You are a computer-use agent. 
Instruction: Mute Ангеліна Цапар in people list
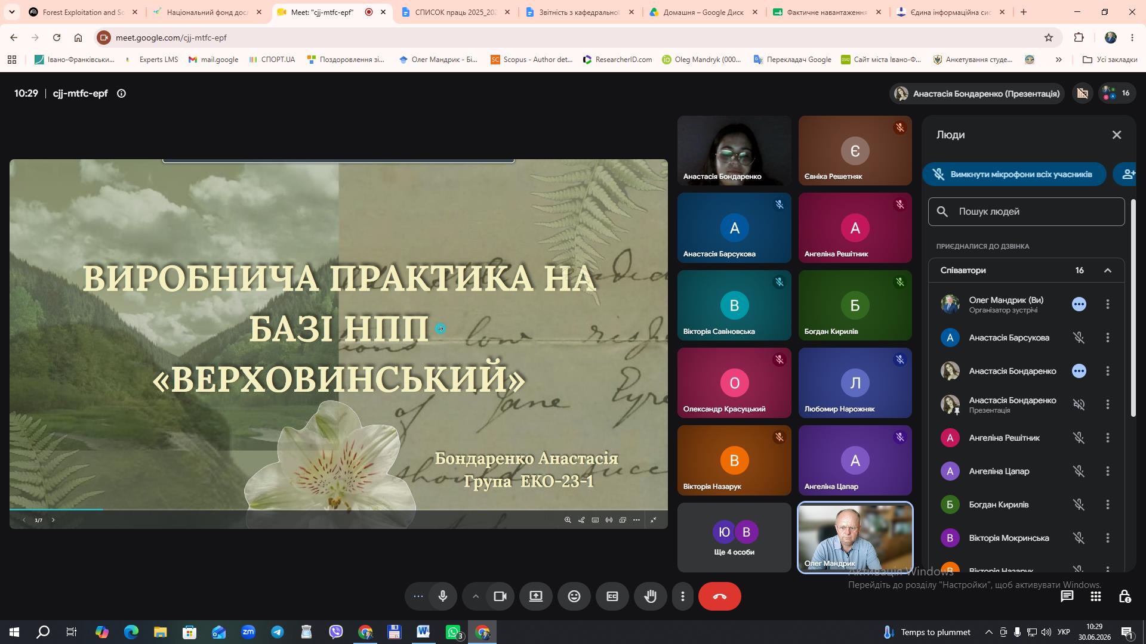(x=1079, y=471)
